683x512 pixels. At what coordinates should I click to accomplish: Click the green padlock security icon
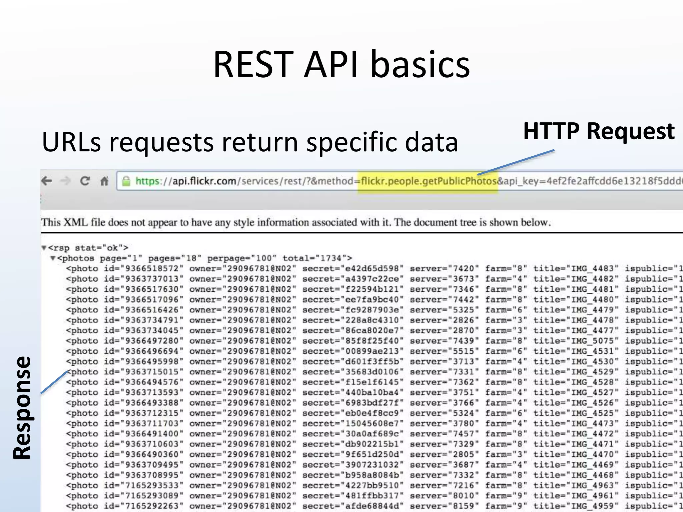126,181
